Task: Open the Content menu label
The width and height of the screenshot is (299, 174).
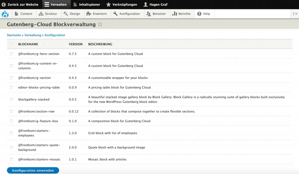Action: coord(26,14)
